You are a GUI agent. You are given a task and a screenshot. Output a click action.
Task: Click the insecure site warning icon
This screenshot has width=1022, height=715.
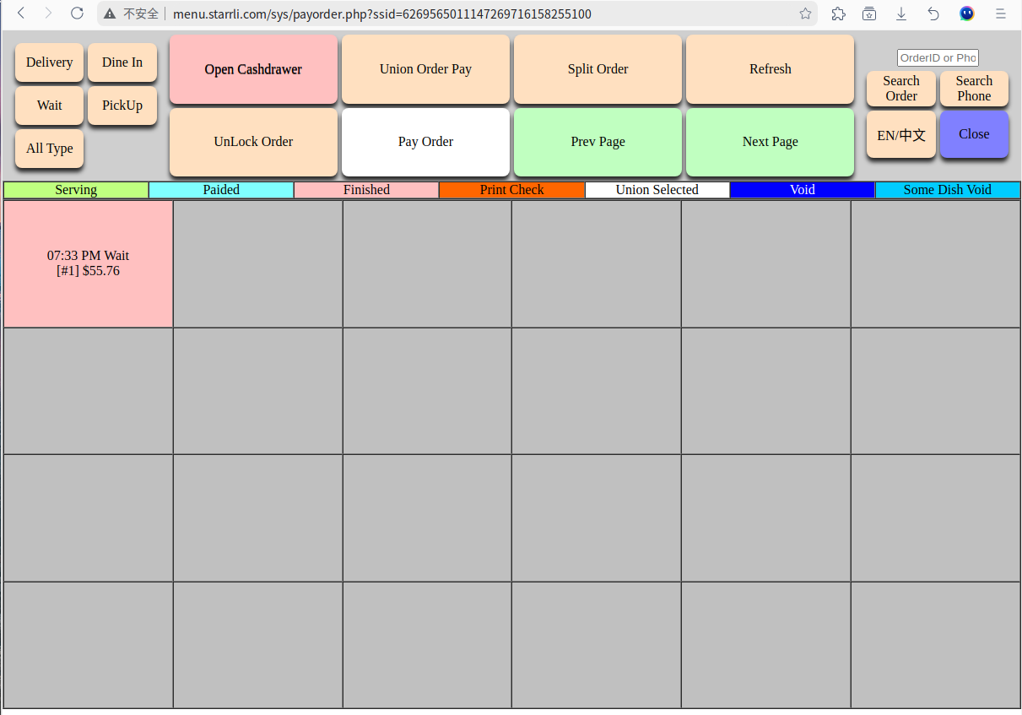(x=110, y=14)
